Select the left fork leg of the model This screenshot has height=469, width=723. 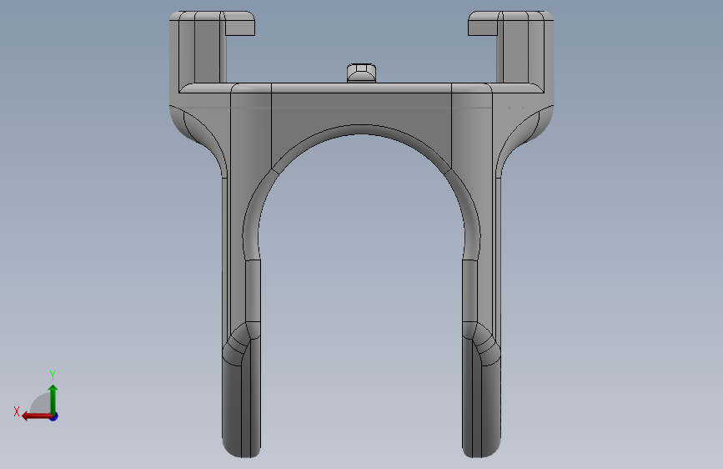241,360
